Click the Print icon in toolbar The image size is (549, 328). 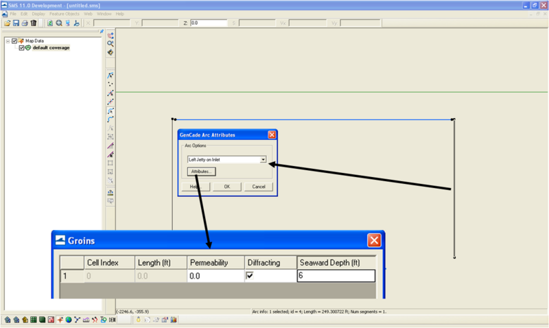pyautogui.click(x=25, y=23)
